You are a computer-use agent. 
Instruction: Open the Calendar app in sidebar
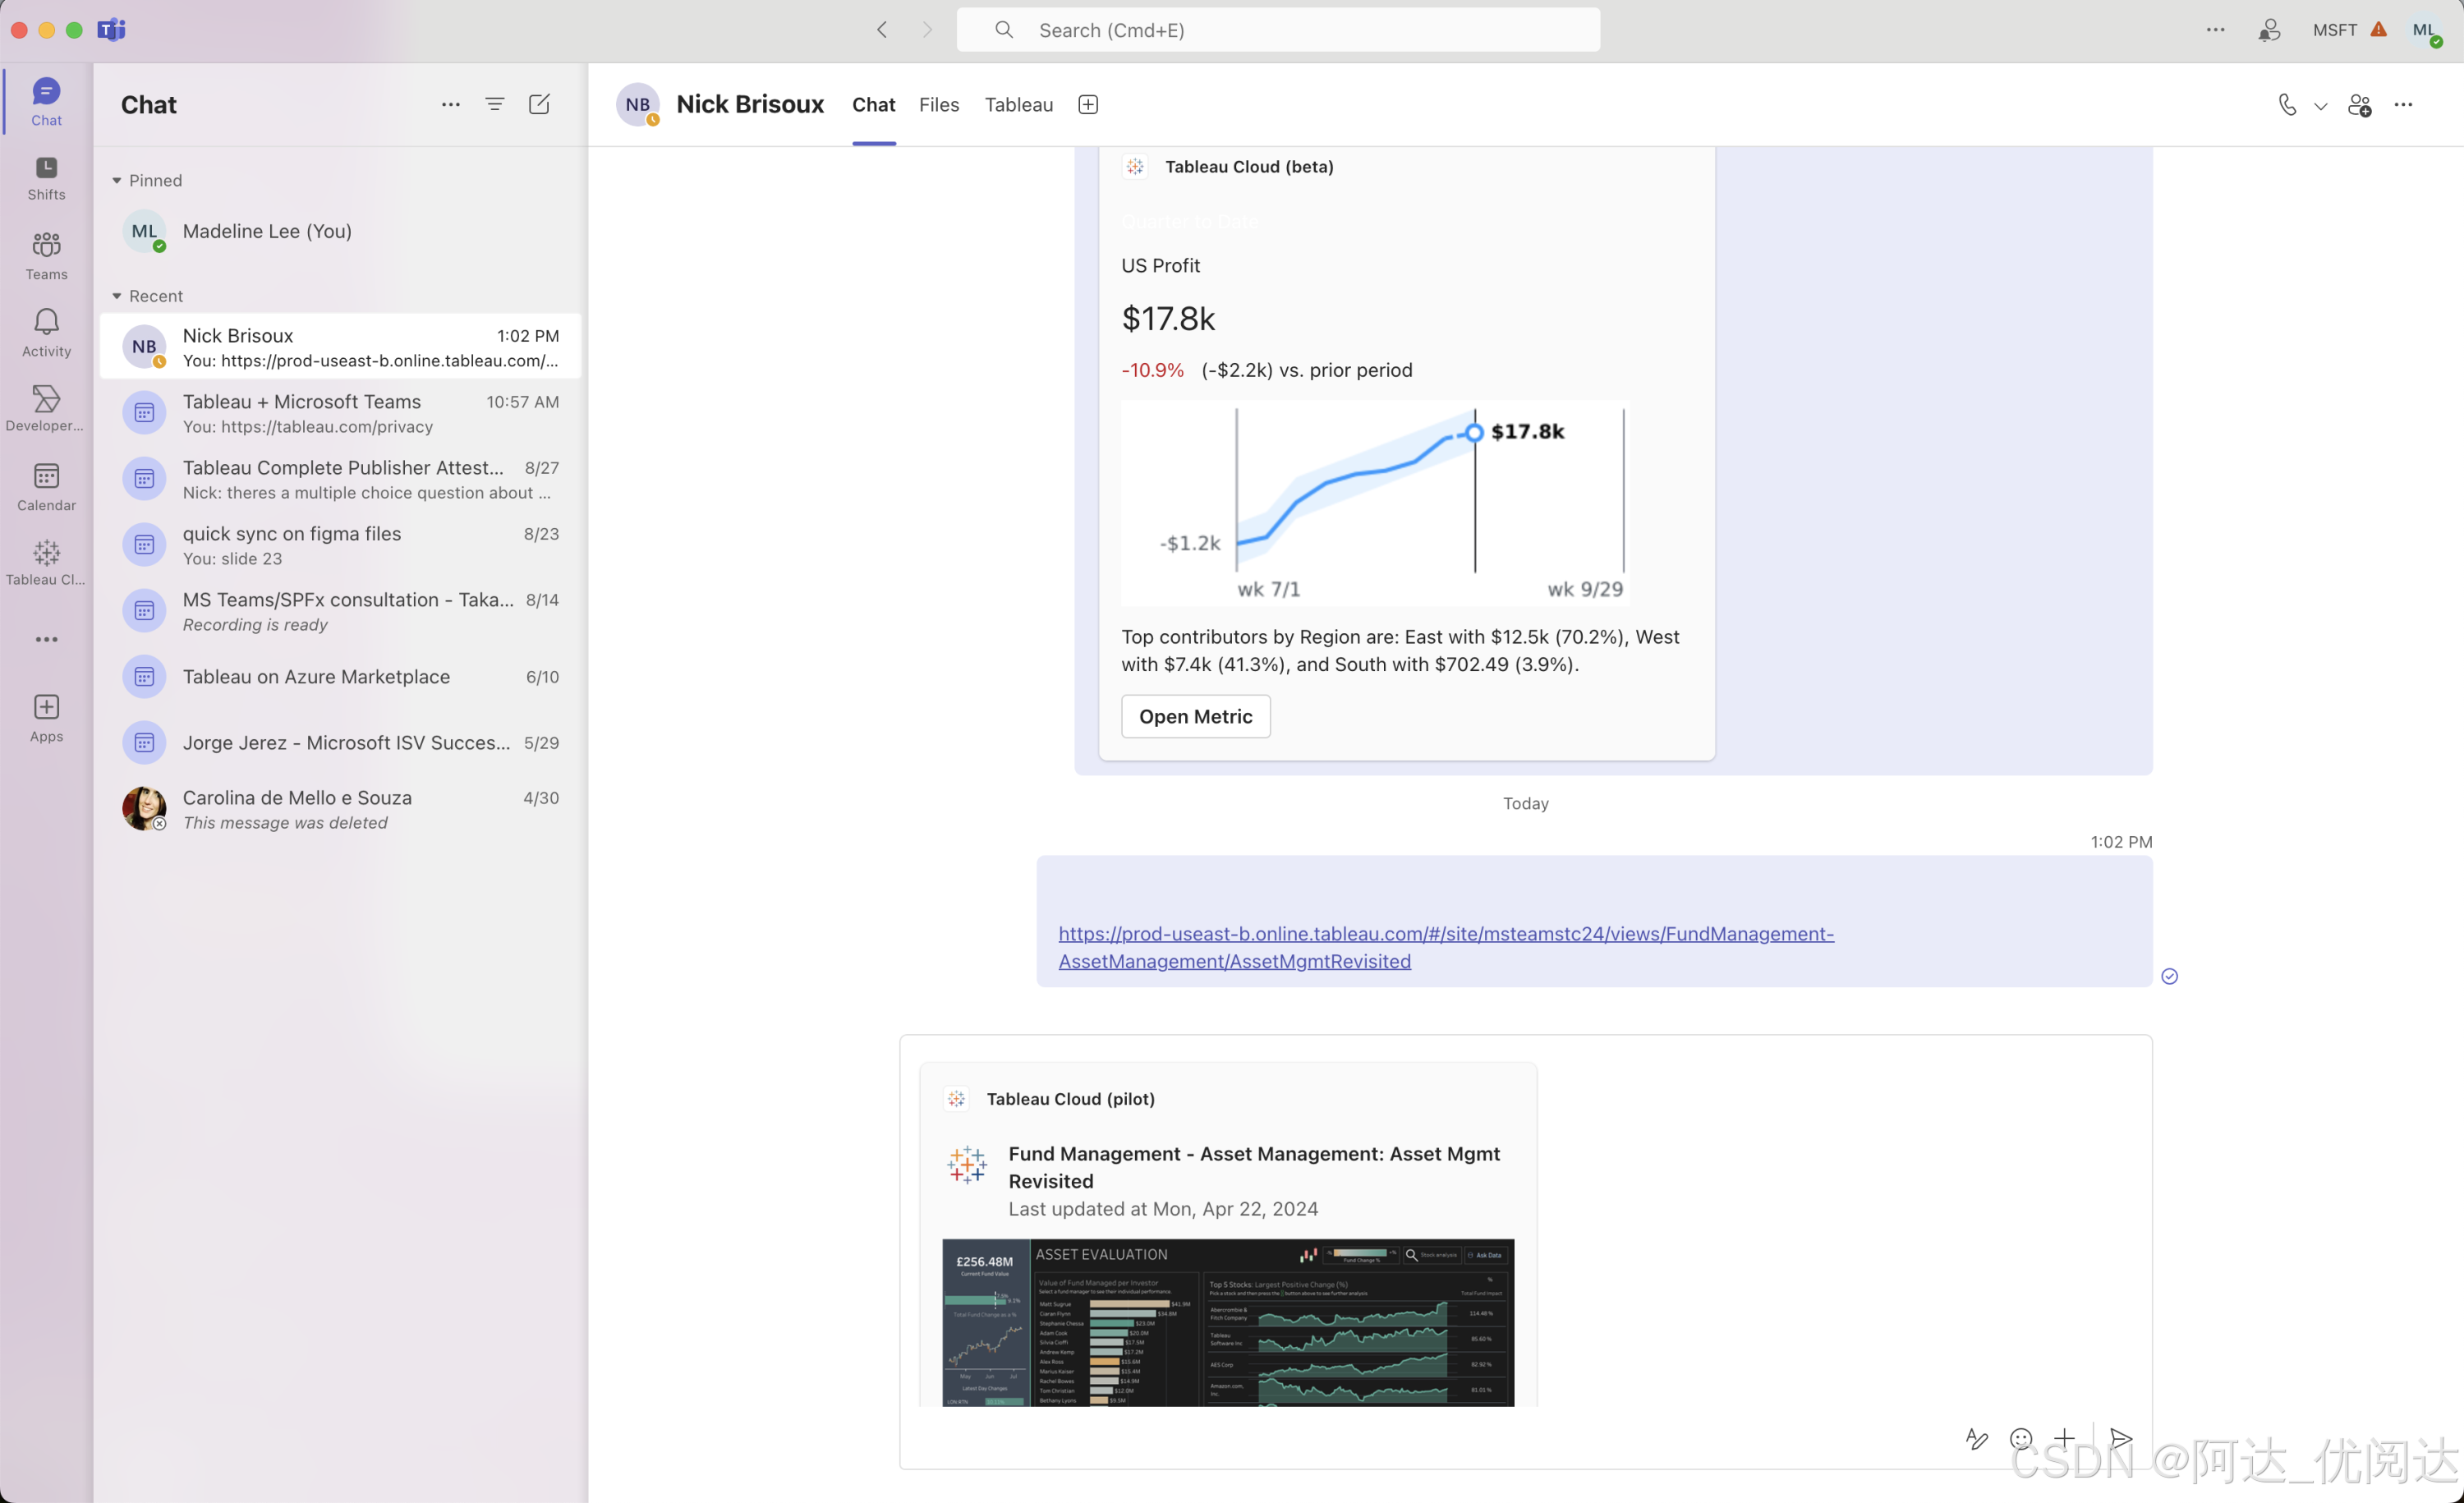(46, 486)
